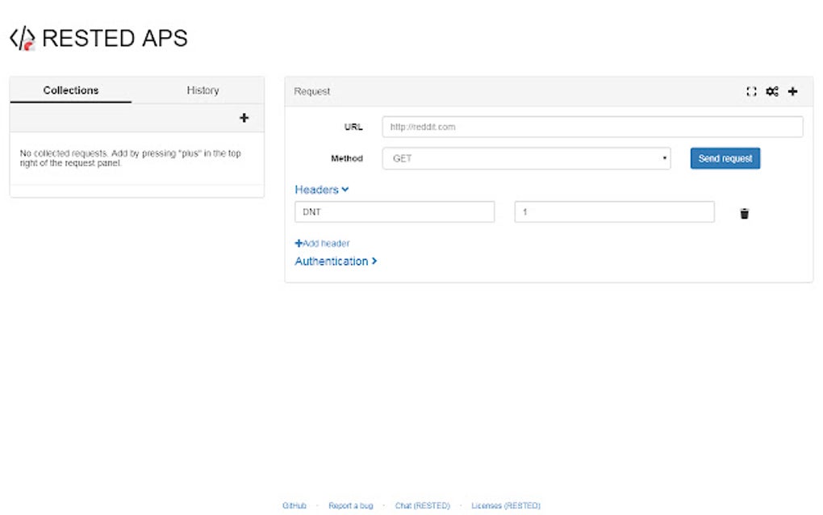The image size is (823, 515).
Task: Open the Report a bug link
Action: pos(350,505)
